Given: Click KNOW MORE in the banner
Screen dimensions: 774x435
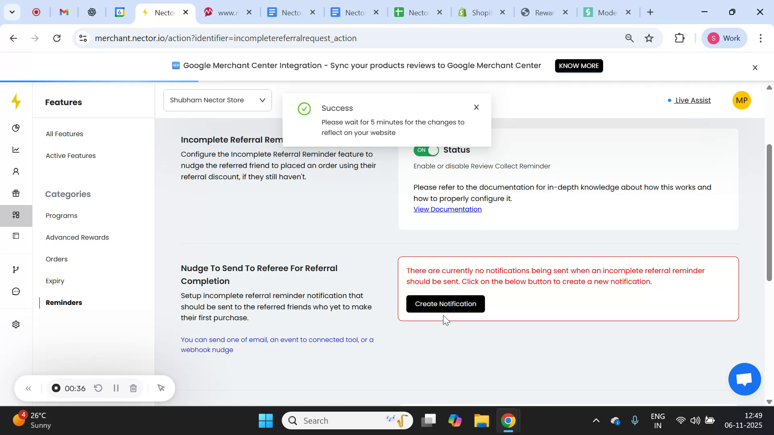Looking at the screenshot, I should click(578, 66).
